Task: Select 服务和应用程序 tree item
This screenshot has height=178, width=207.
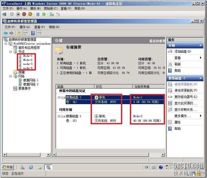Action: [x=29, y=48]
